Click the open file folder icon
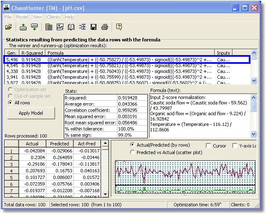 9,27
